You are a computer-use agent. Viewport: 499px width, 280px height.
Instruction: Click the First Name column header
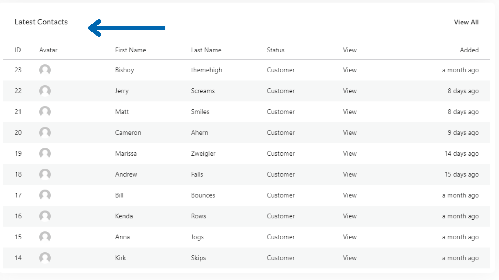click(x=130, y=50)
